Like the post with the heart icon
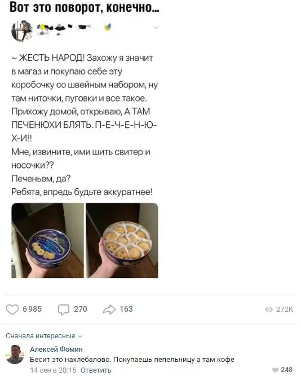The height and width of the screenshot is (376, 301). point(12,309)
